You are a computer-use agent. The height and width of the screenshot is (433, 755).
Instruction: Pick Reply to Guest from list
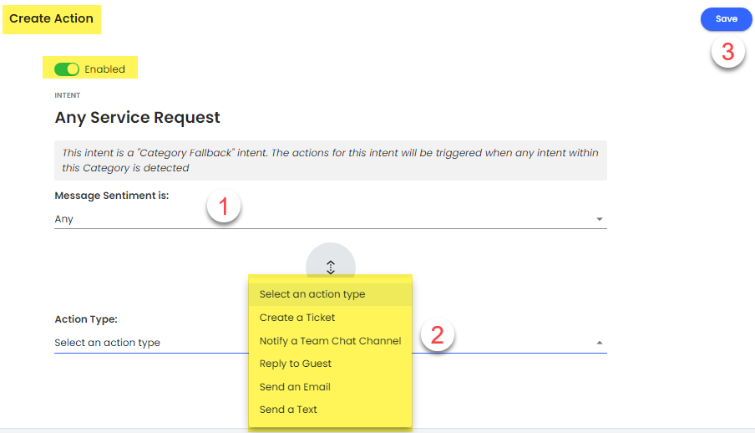click(x=296, y=364)
